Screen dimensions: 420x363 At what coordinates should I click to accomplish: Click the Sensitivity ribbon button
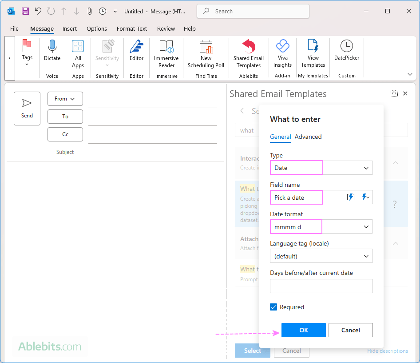[107, 53]
